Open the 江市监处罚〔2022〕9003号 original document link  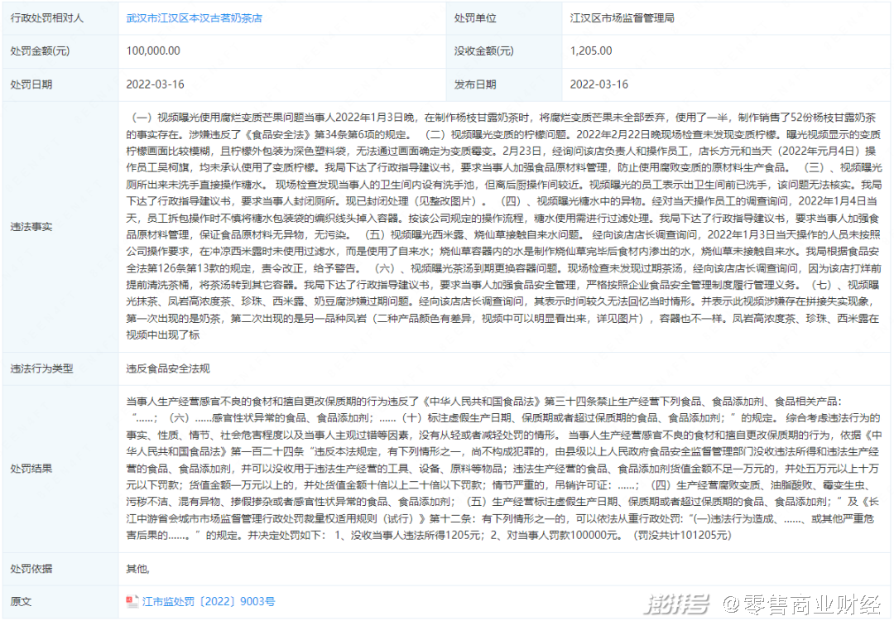[208, 601]
